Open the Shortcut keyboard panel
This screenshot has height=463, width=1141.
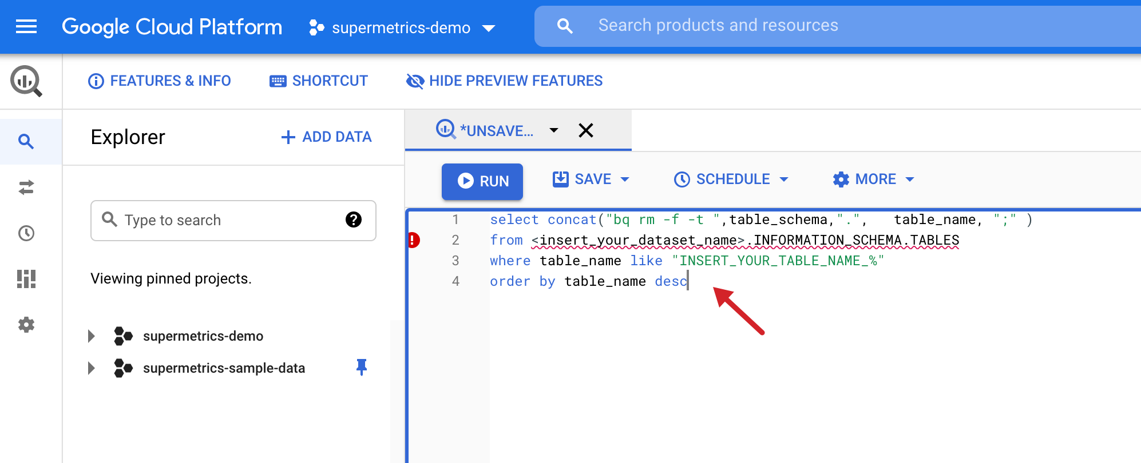pos(319,81)
